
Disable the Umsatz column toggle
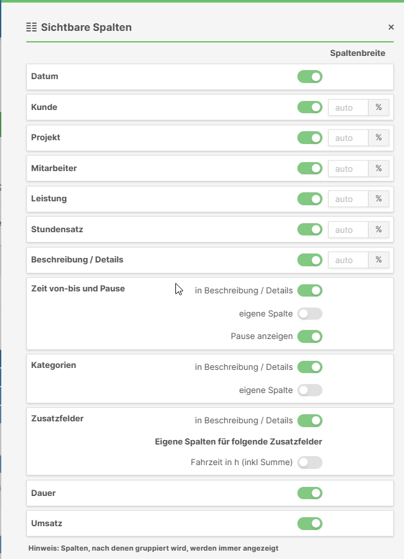click(x=310, y=523)
